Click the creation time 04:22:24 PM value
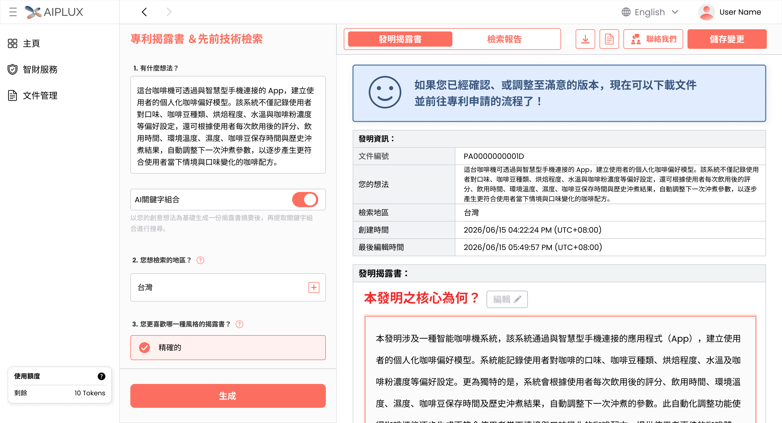The height and width of the screenshot is (423, 782). (x=532, y=230)
